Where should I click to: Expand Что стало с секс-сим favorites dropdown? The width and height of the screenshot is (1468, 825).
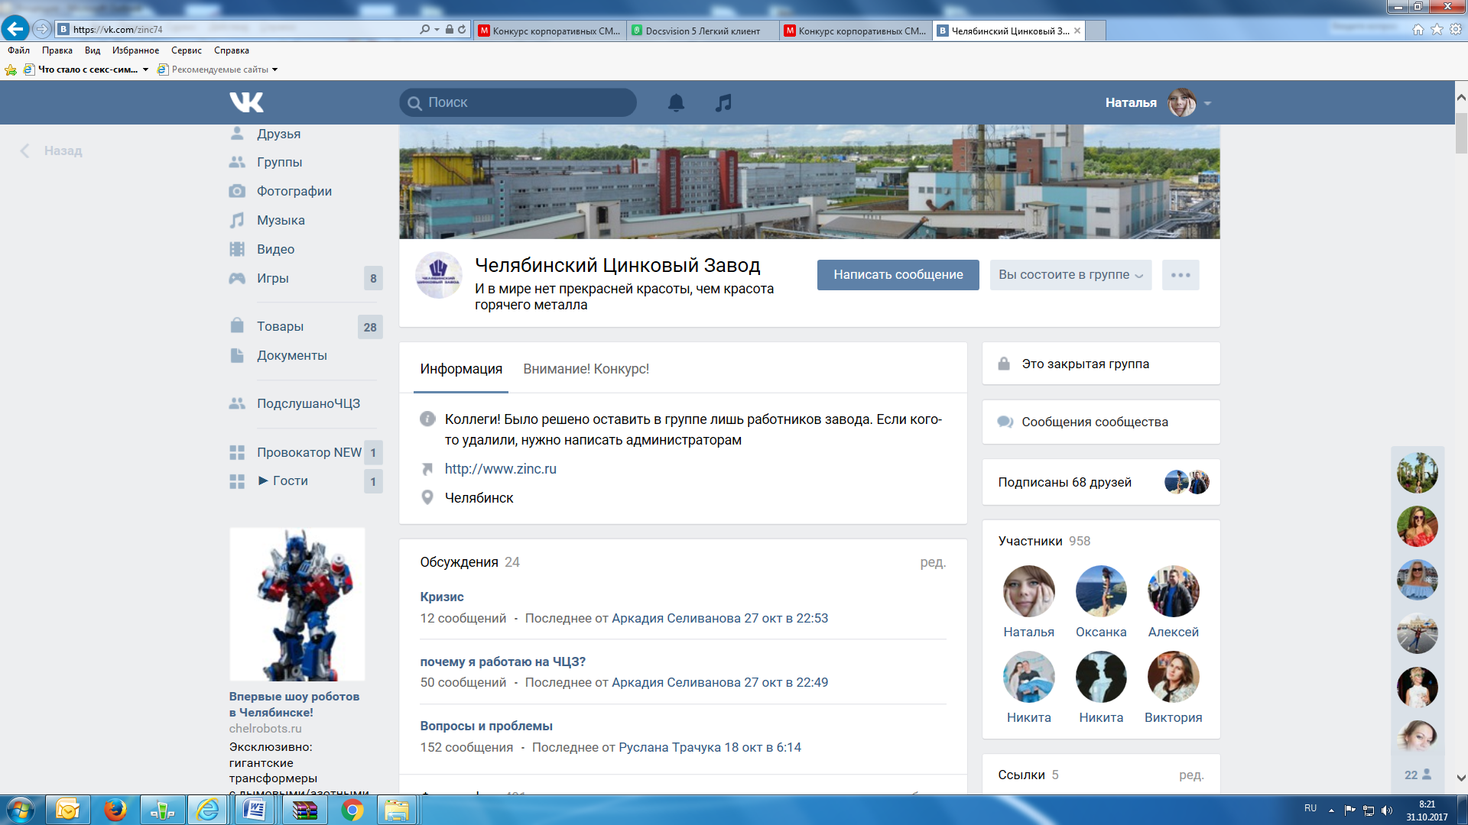pyautogui.click(x=145, y=70)
